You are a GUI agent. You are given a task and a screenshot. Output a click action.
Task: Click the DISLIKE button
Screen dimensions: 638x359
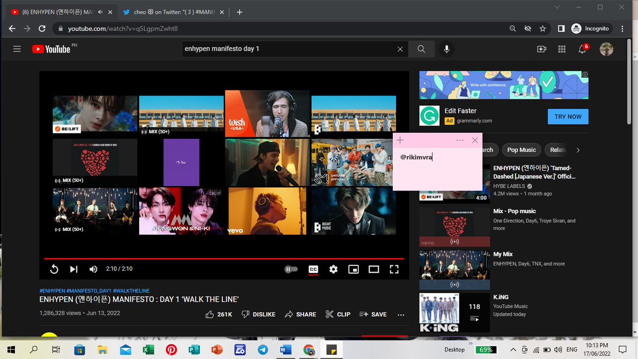258,314
